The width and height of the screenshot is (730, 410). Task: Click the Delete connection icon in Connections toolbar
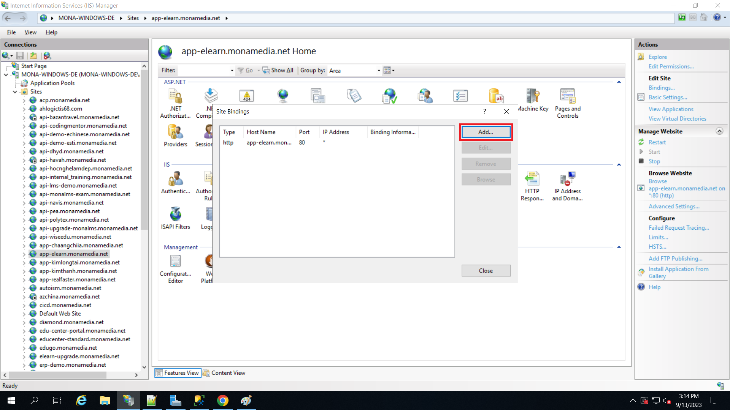(x=47, y=56)
